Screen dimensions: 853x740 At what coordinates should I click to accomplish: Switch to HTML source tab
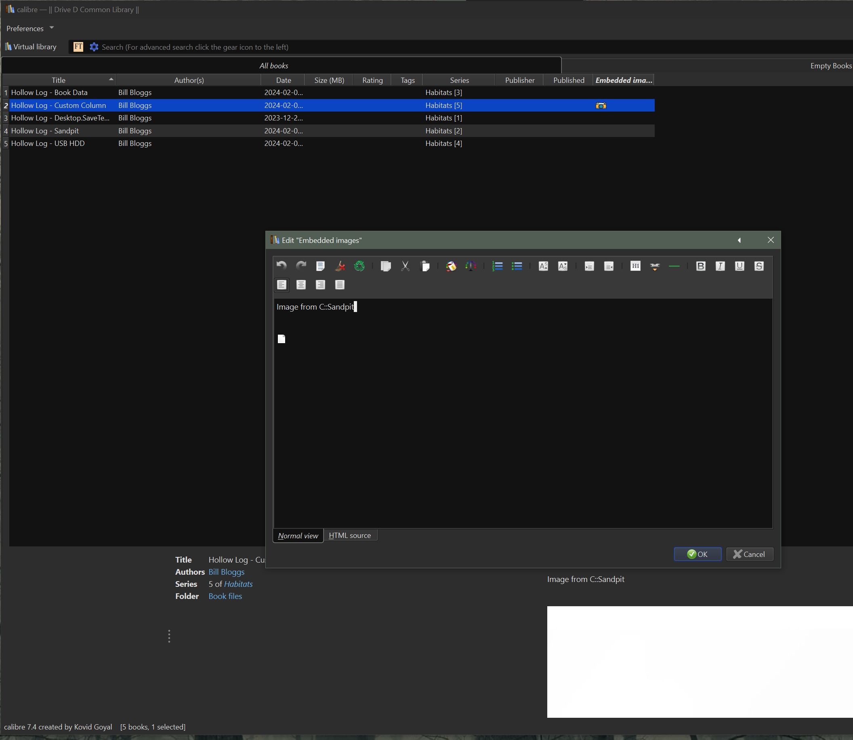coord(350,535)
